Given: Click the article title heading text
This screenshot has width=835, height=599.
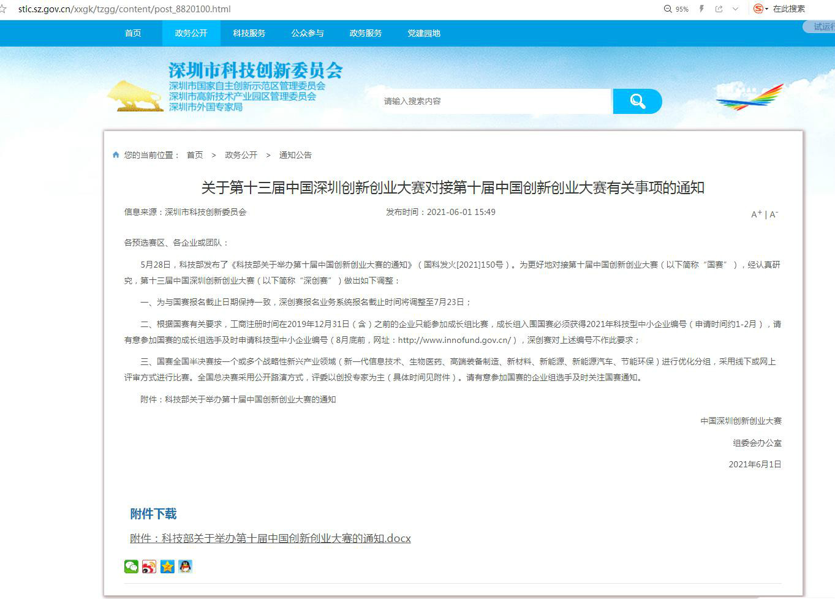Looking at the screenshot, I should (453, 187).
